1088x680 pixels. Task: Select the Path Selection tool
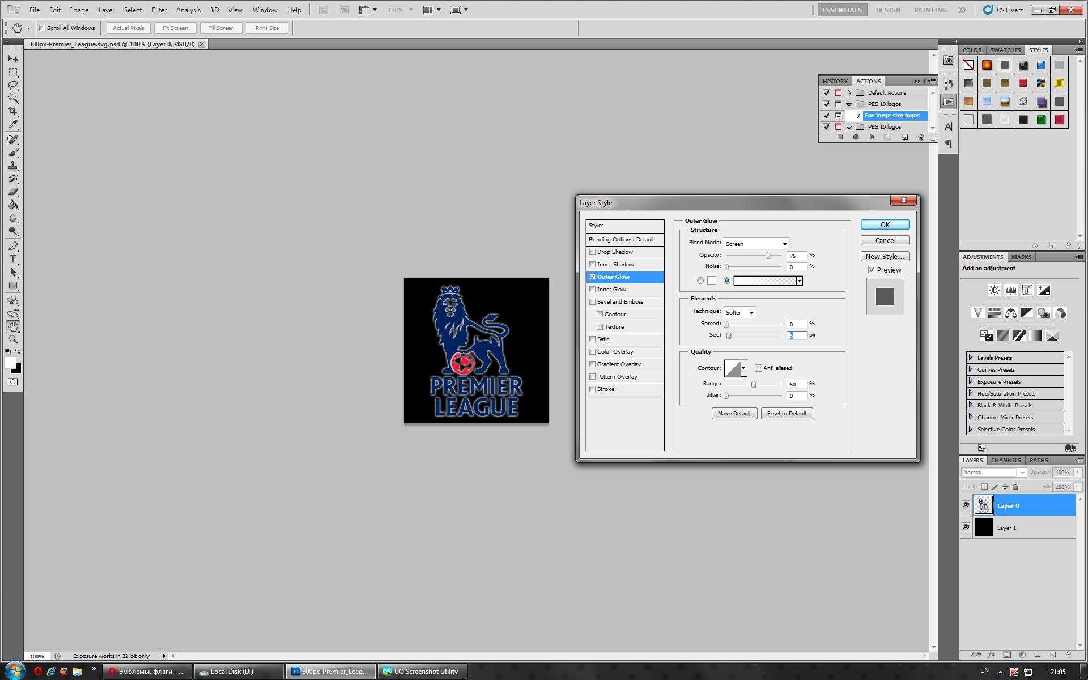coord(13,273)
